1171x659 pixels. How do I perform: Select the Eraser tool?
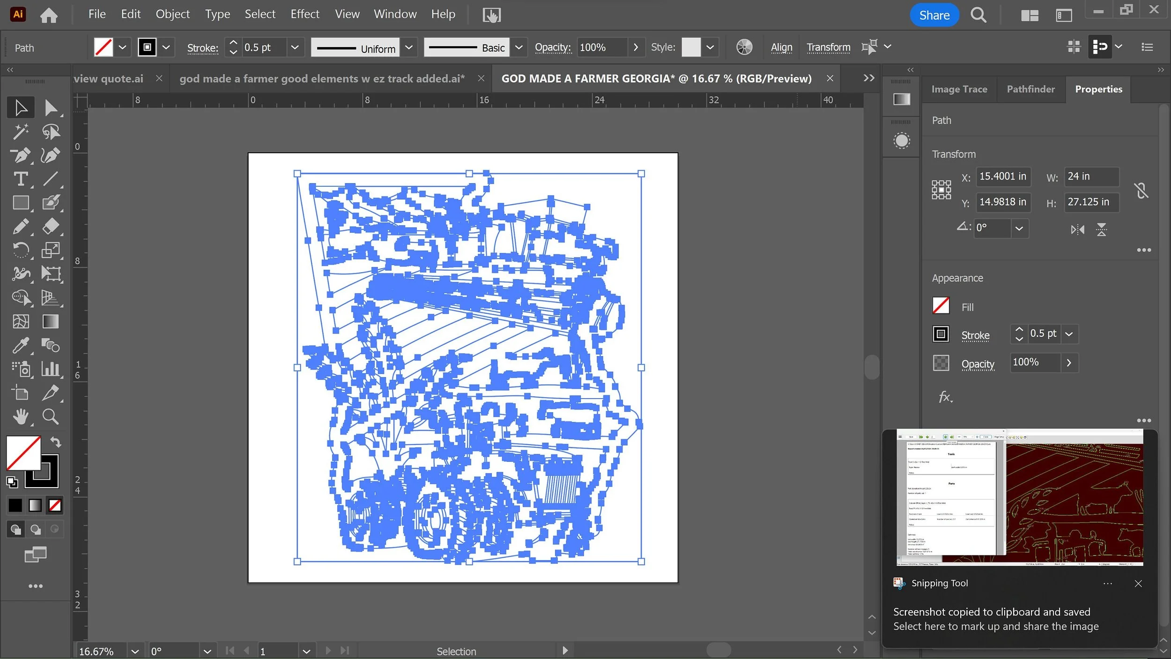tap(51, 226)
